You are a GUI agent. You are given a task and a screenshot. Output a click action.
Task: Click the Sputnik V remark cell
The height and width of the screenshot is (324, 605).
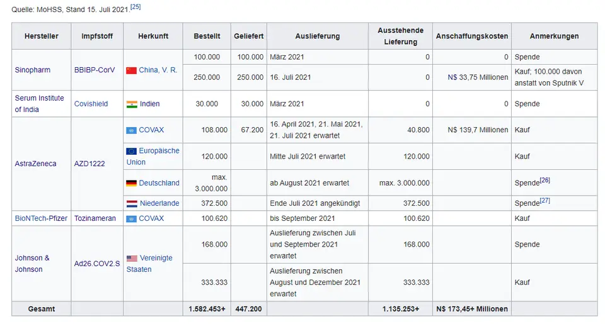(x=554, y=77)
